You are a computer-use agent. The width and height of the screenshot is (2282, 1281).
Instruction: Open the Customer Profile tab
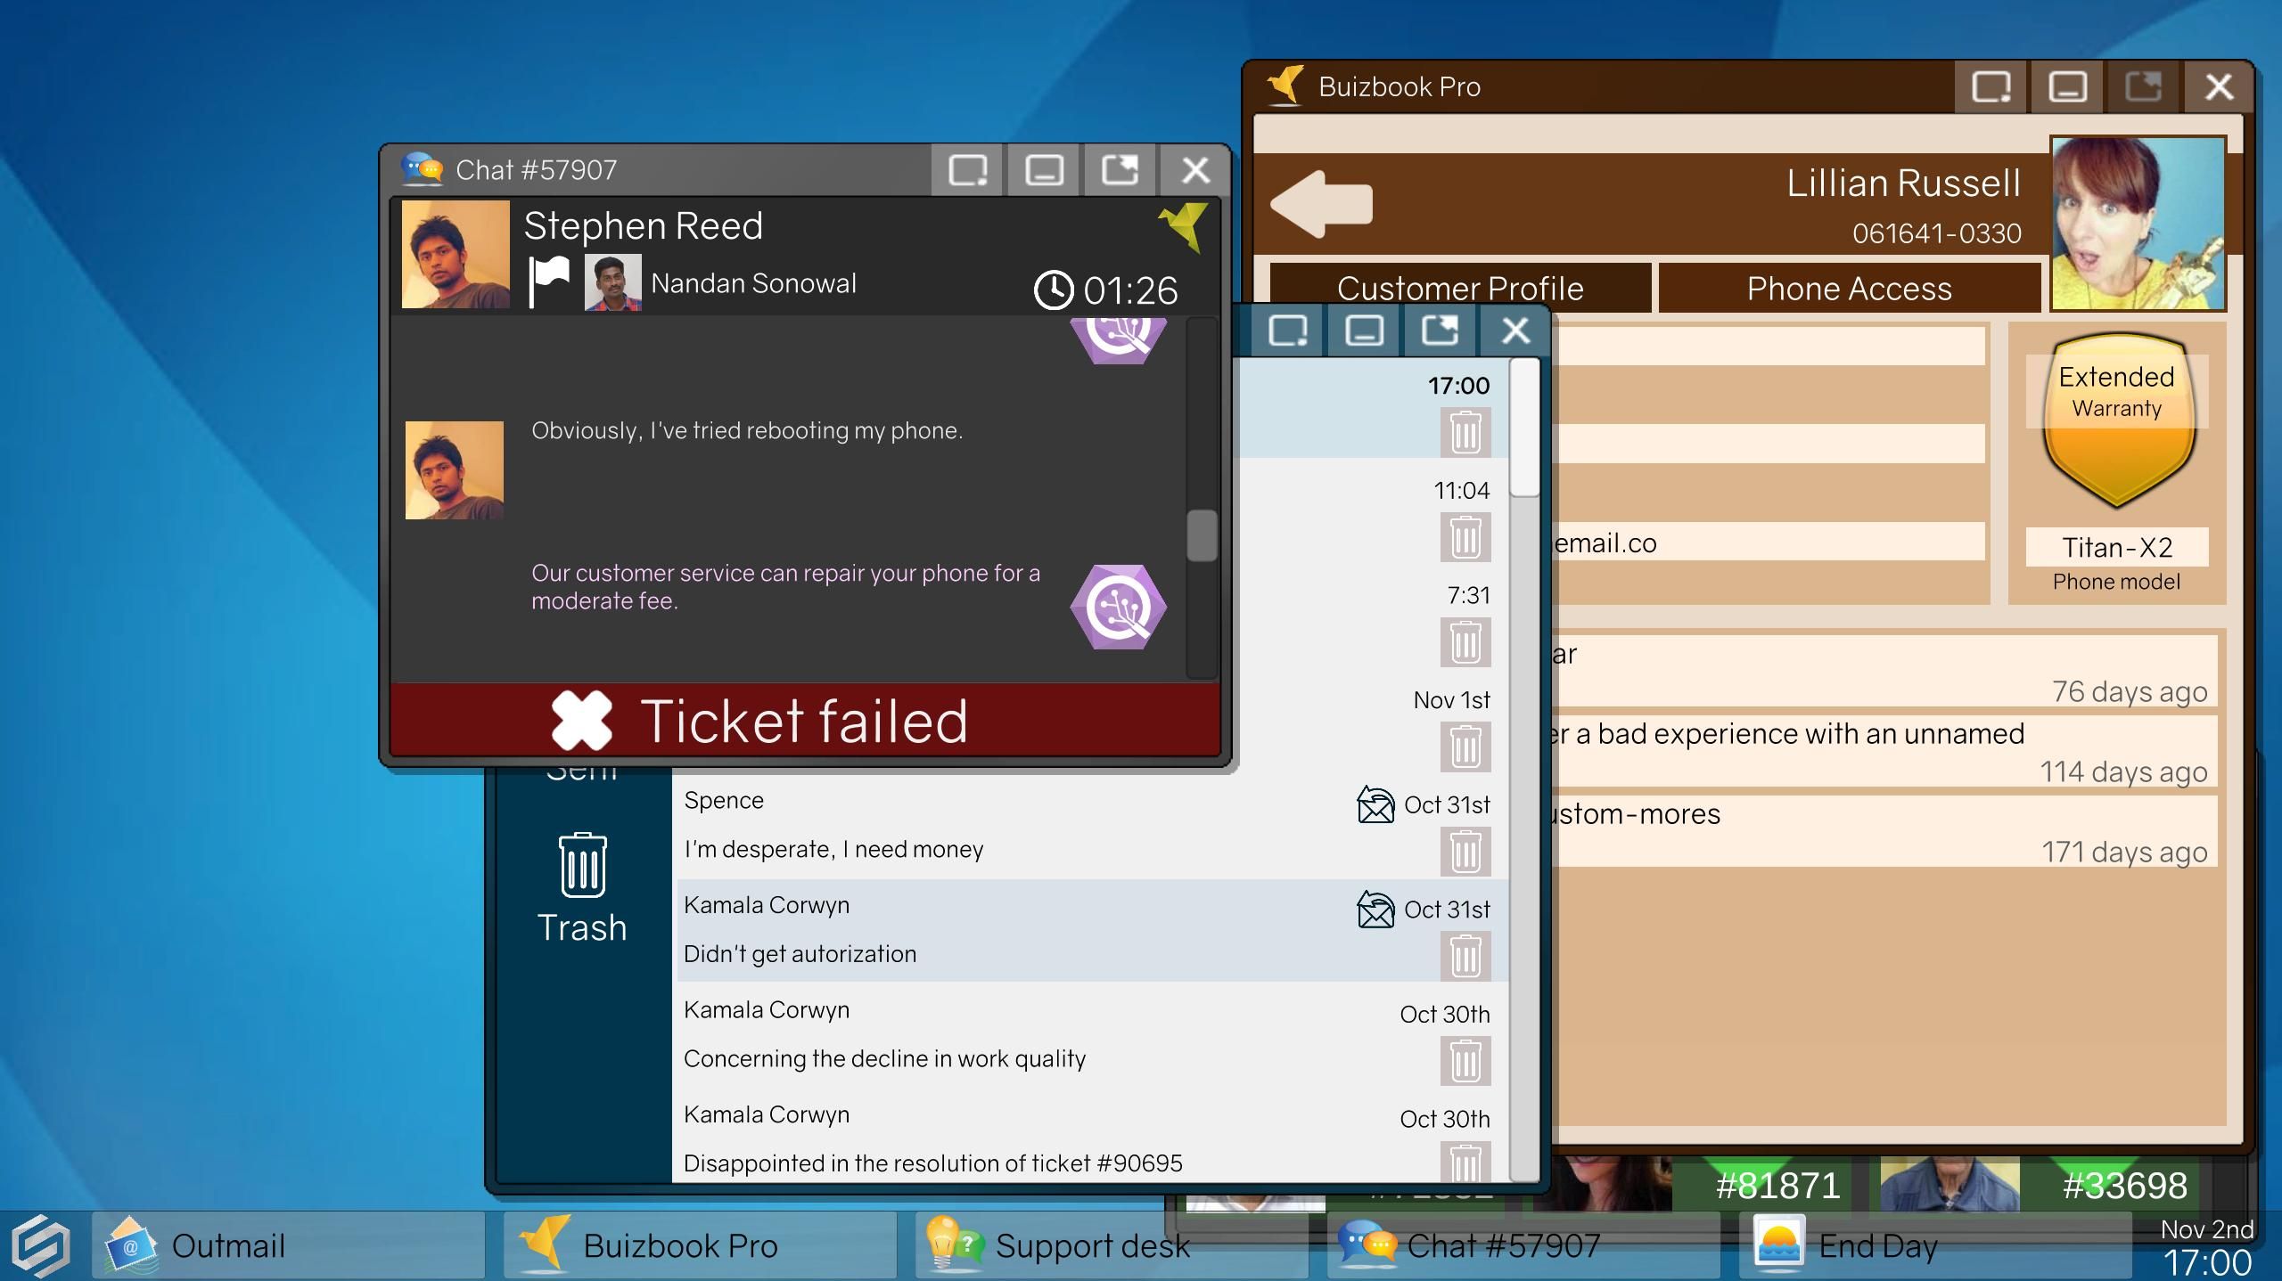(x=1460, y=288)
